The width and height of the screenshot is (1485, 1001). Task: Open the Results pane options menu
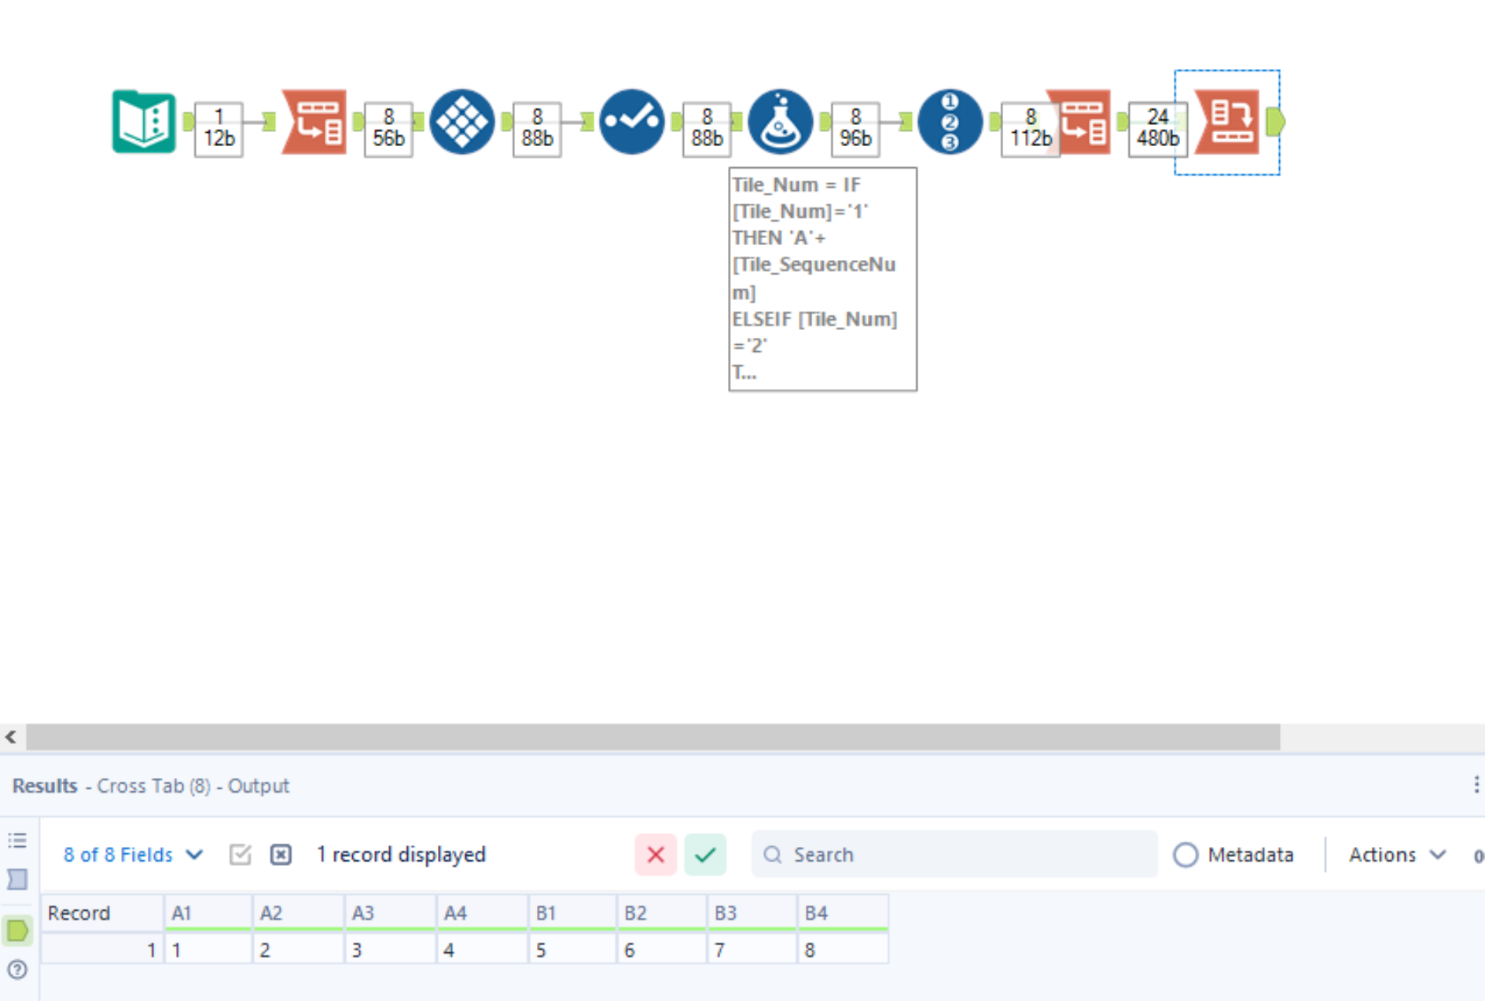(x=1476, y=786)
